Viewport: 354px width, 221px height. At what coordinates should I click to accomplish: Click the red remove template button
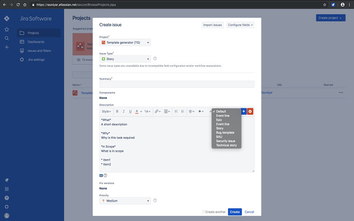click(250, 112)
